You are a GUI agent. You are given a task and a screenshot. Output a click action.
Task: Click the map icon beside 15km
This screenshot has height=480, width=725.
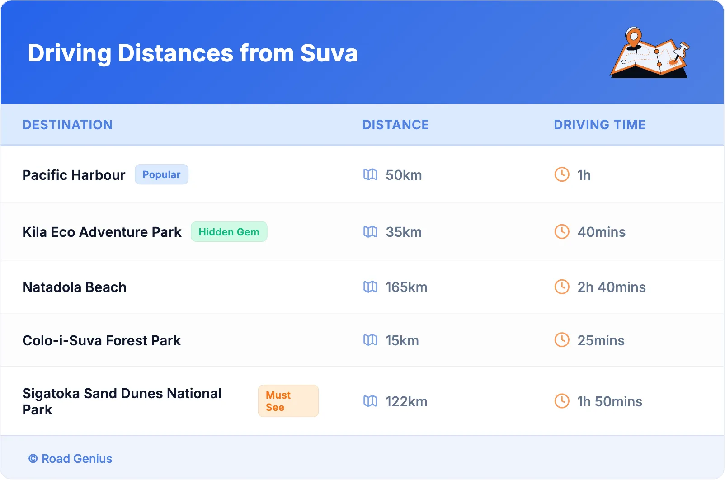pos(370,340)
